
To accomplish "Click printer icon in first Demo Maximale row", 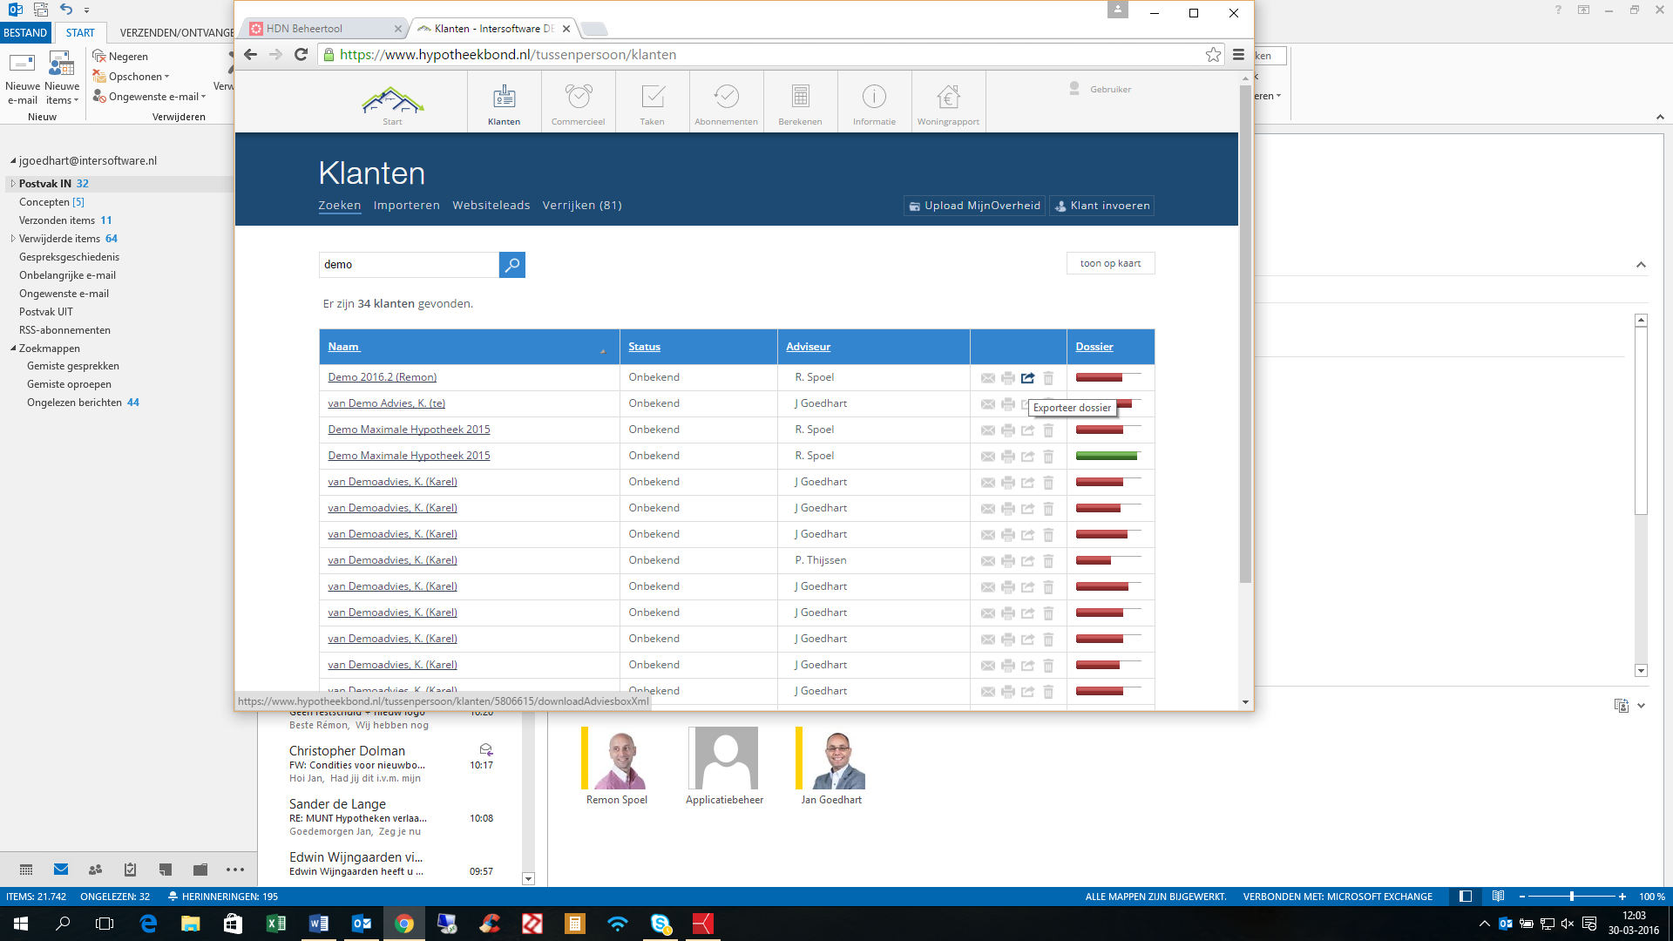I will click(x=1008, y=430).
